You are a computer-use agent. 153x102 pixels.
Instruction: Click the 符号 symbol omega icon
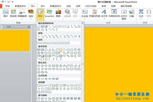(149, 13)
